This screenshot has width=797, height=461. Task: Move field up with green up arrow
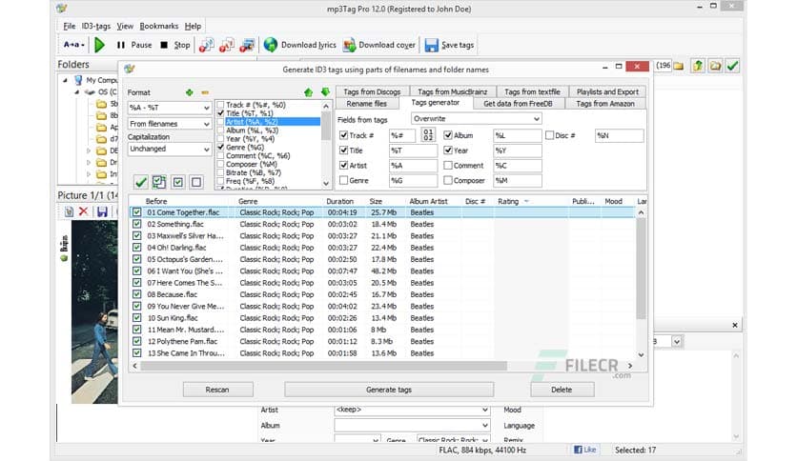point(308,92)
